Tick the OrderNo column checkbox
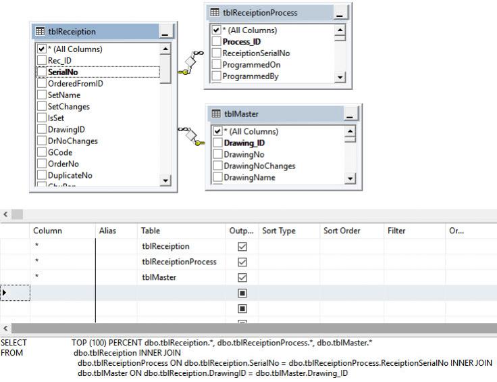The width and height of the screenshot is (497, 382). pos(41,164)
